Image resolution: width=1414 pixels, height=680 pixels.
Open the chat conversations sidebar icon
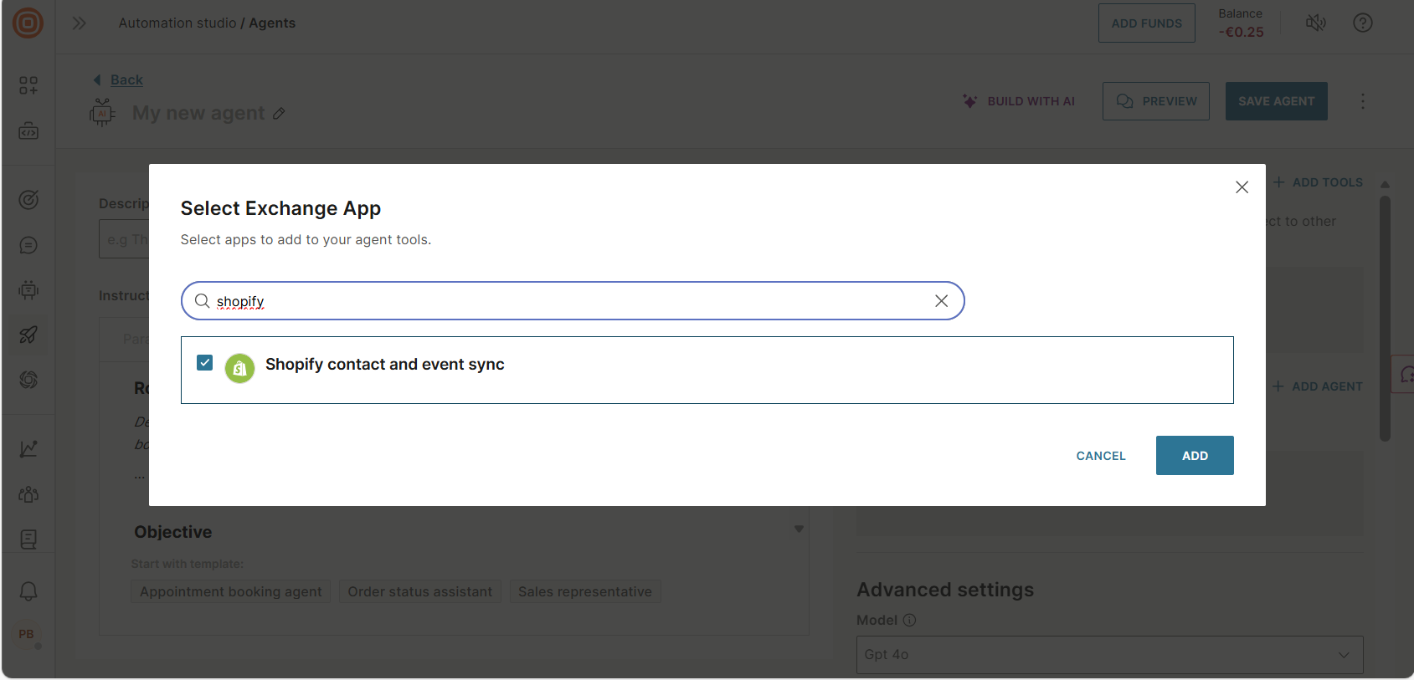[x=28, y=245]
